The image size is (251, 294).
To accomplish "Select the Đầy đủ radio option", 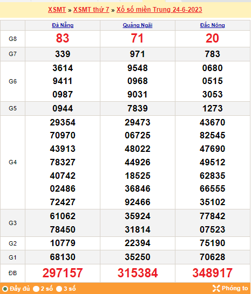I will pos(5,289).
